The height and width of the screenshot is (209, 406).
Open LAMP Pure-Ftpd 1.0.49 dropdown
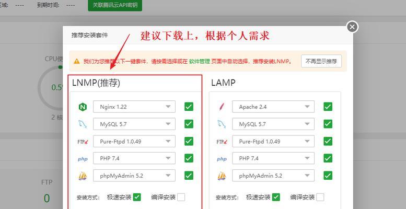(x=273, y=142)
